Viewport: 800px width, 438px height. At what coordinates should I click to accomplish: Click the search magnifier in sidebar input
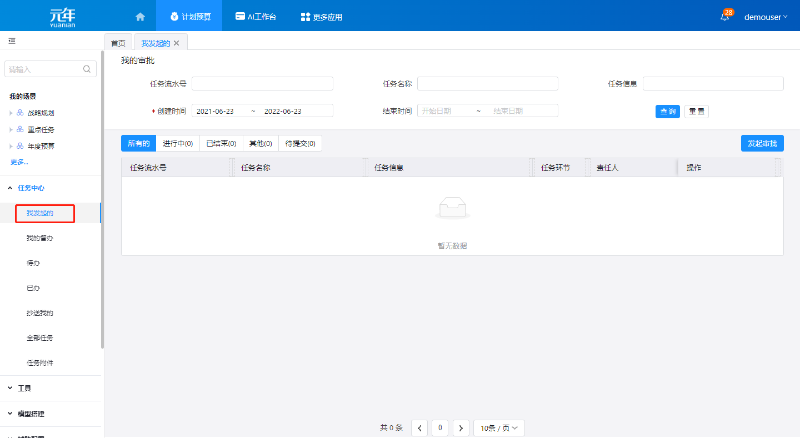(x=87, y=69)
